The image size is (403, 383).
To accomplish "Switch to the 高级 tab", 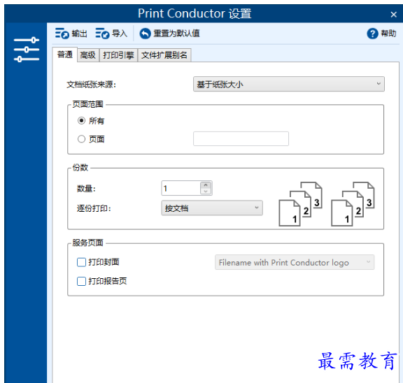I will [x=88, y=55].
